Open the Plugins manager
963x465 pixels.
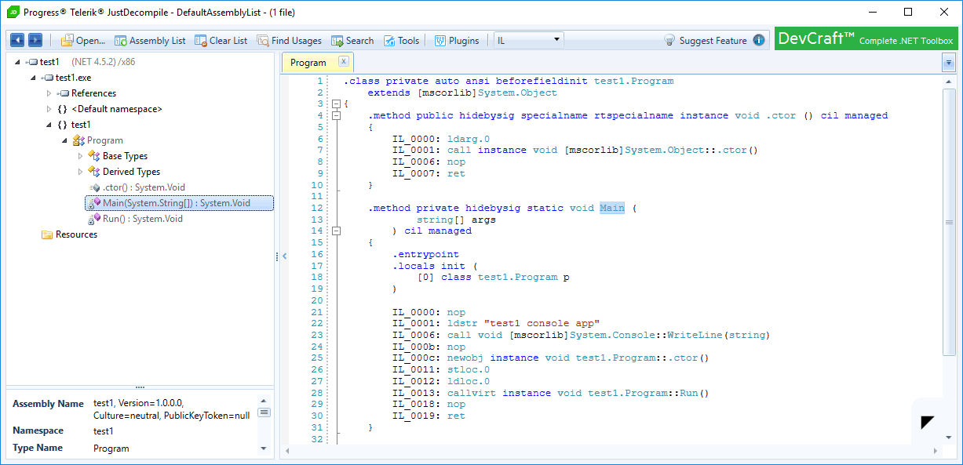tap(457, 41)
